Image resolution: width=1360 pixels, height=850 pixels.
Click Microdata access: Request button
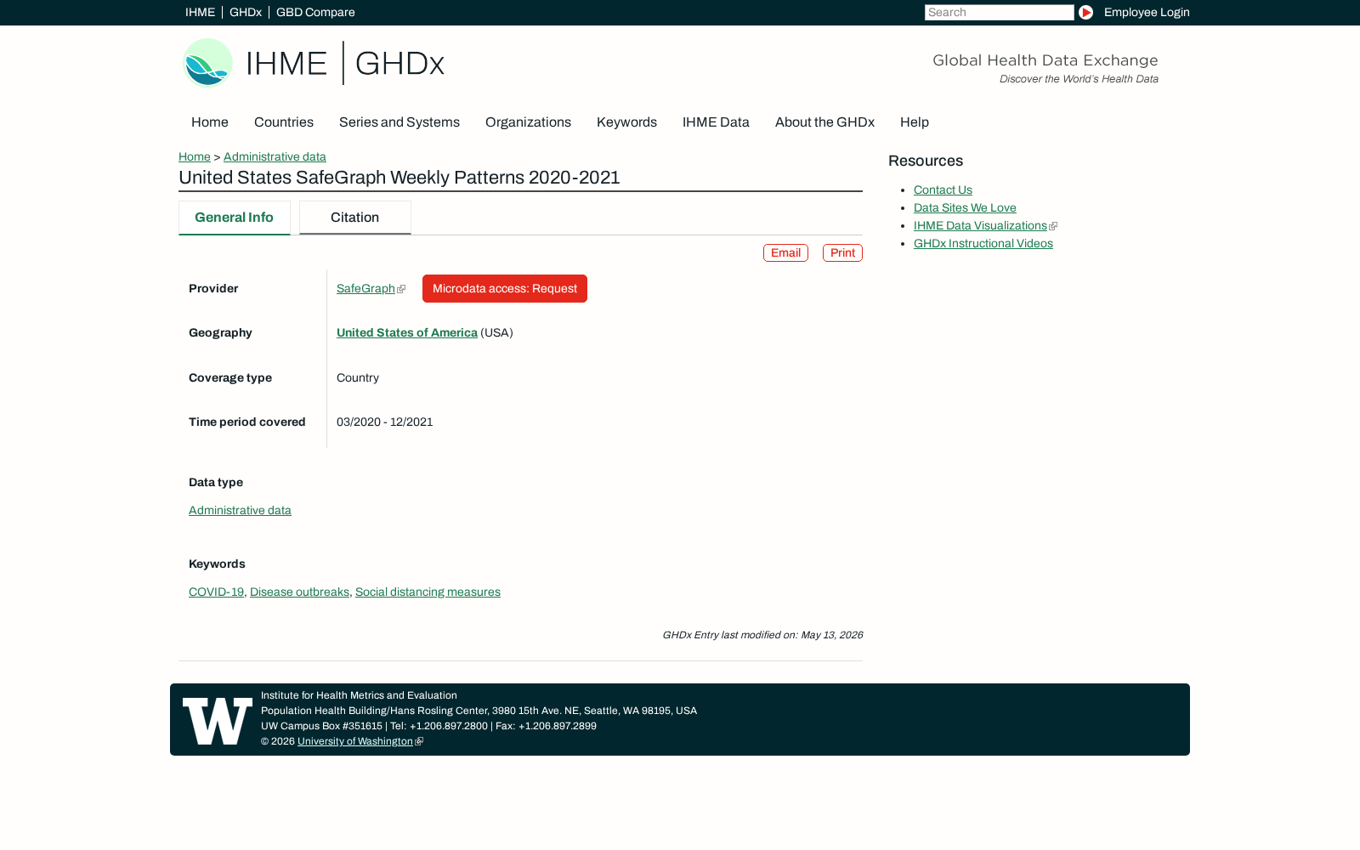(x=505, y=289)
